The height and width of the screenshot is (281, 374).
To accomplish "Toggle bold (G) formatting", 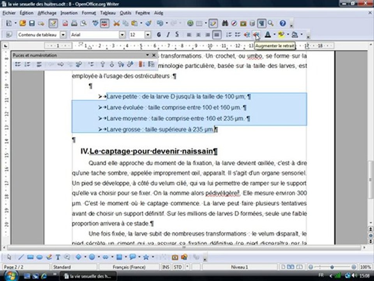I will point(159,35).
